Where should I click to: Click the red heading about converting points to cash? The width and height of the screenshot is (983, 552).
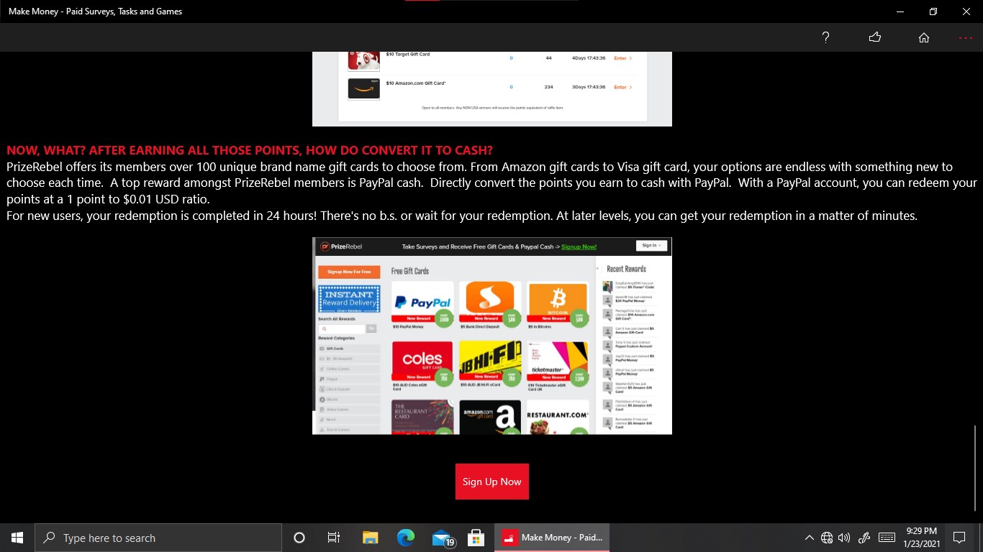[250, 150]
